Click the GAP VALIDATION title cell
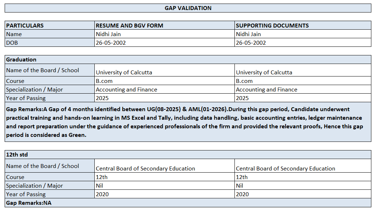The image size is (376, 208). (x=188, y=8)
